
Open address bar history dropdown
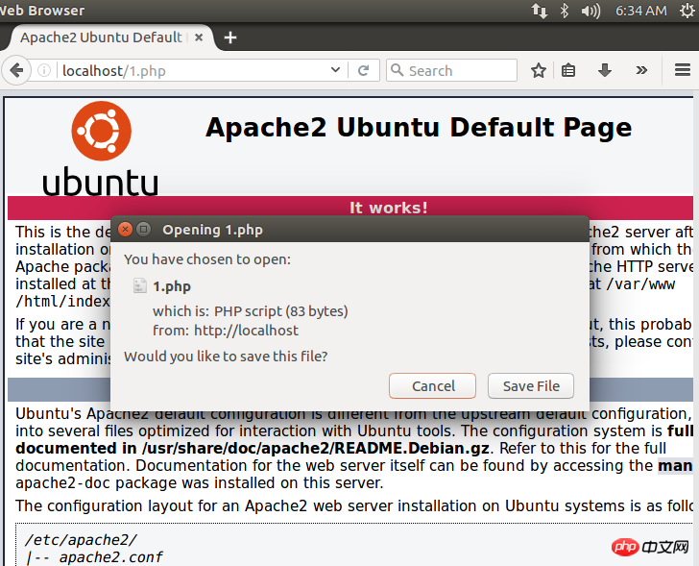[x=336, y=70]
